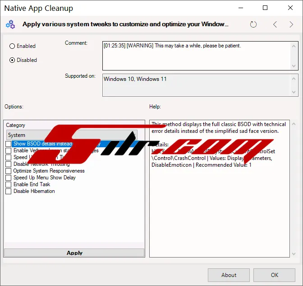Click the refresh circular arrow icon

click(x=253, y=24)
